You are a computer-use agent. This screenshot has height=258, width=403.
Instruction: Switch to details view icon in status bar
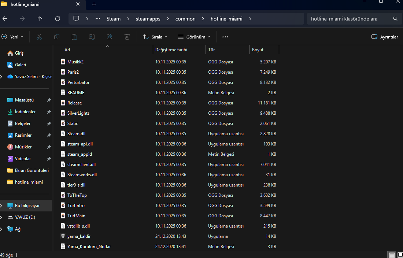392,255
